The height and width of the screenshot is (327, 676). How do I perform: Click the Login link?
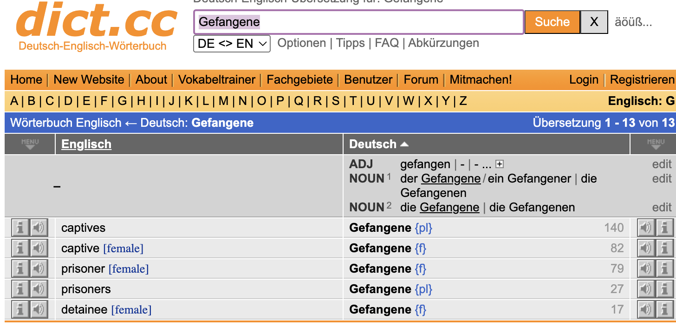584,79
